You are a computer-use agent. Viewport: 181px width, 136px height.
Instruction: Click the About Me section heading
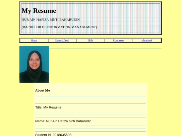pyautogui.click(x=43, y=90)
